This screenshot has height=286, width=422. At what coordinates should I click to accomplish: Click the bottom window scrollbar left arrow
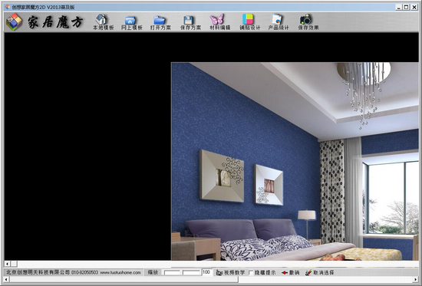pos(7,280)
